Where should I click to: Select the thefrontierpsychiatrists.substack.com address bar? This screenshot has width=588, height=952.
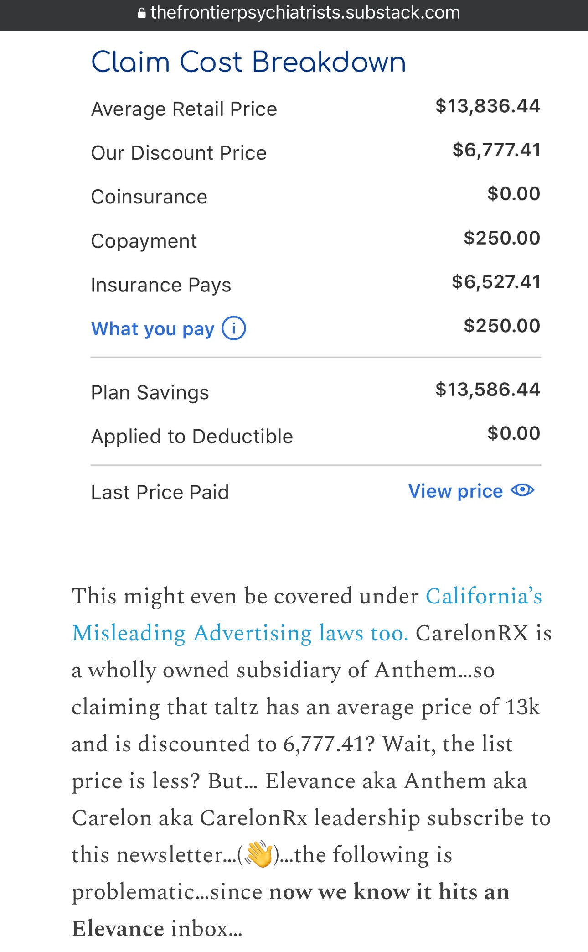pyautogui.click(x=299, y=13)
